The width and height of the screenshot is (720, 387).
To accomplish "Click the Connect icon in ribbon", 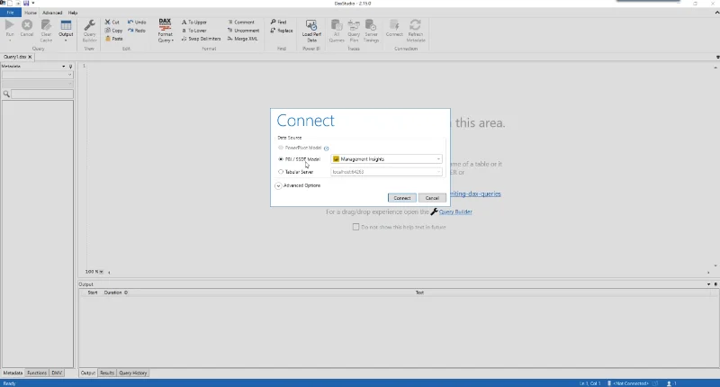I will coord(394,25).
